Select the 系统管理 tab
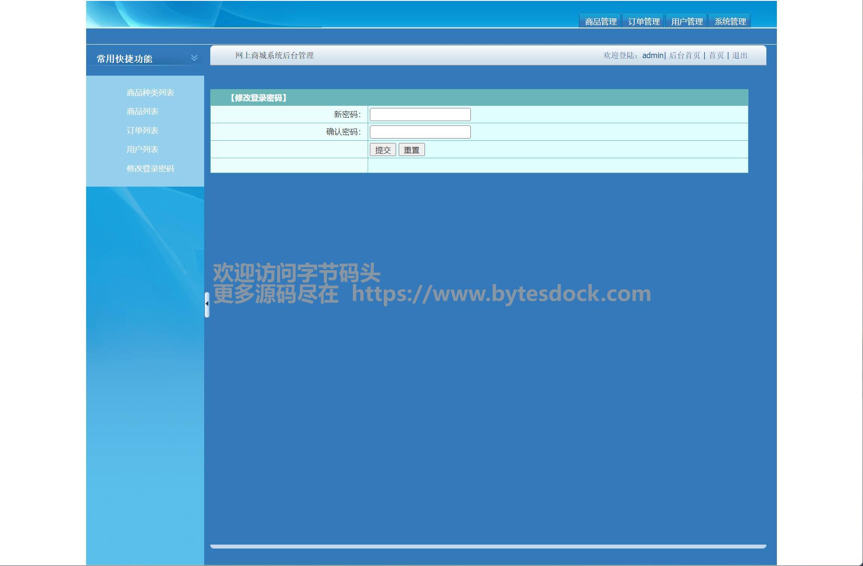Image resolution: width=863 pixels, height=566 pixels. [x=730, y=21]
